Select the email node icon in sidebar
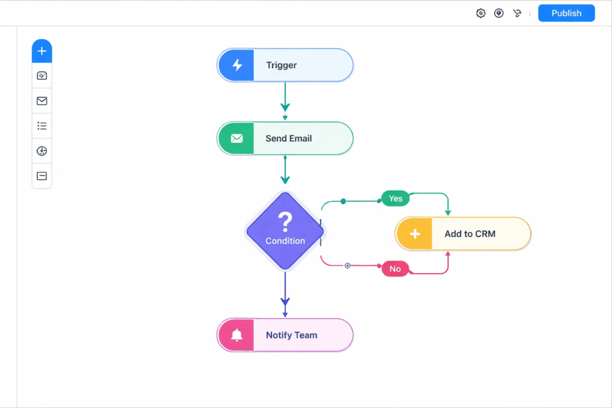612x408 pixels. coord(41,100)
